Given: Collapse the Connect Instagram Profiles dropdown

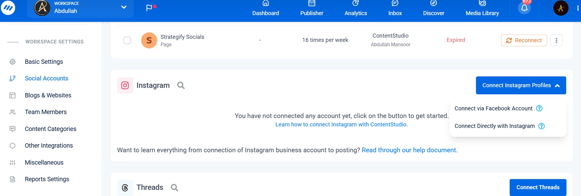Looking at the screenshot, I should 521,85.
